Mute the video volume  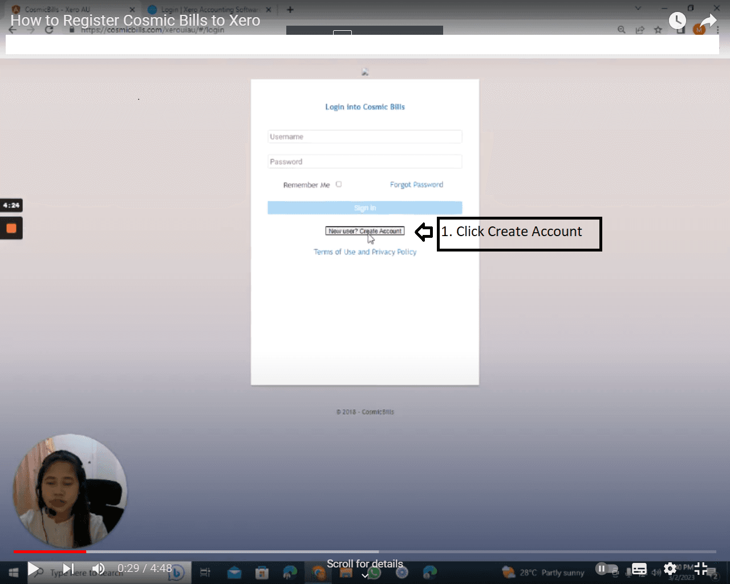[99, 569]
